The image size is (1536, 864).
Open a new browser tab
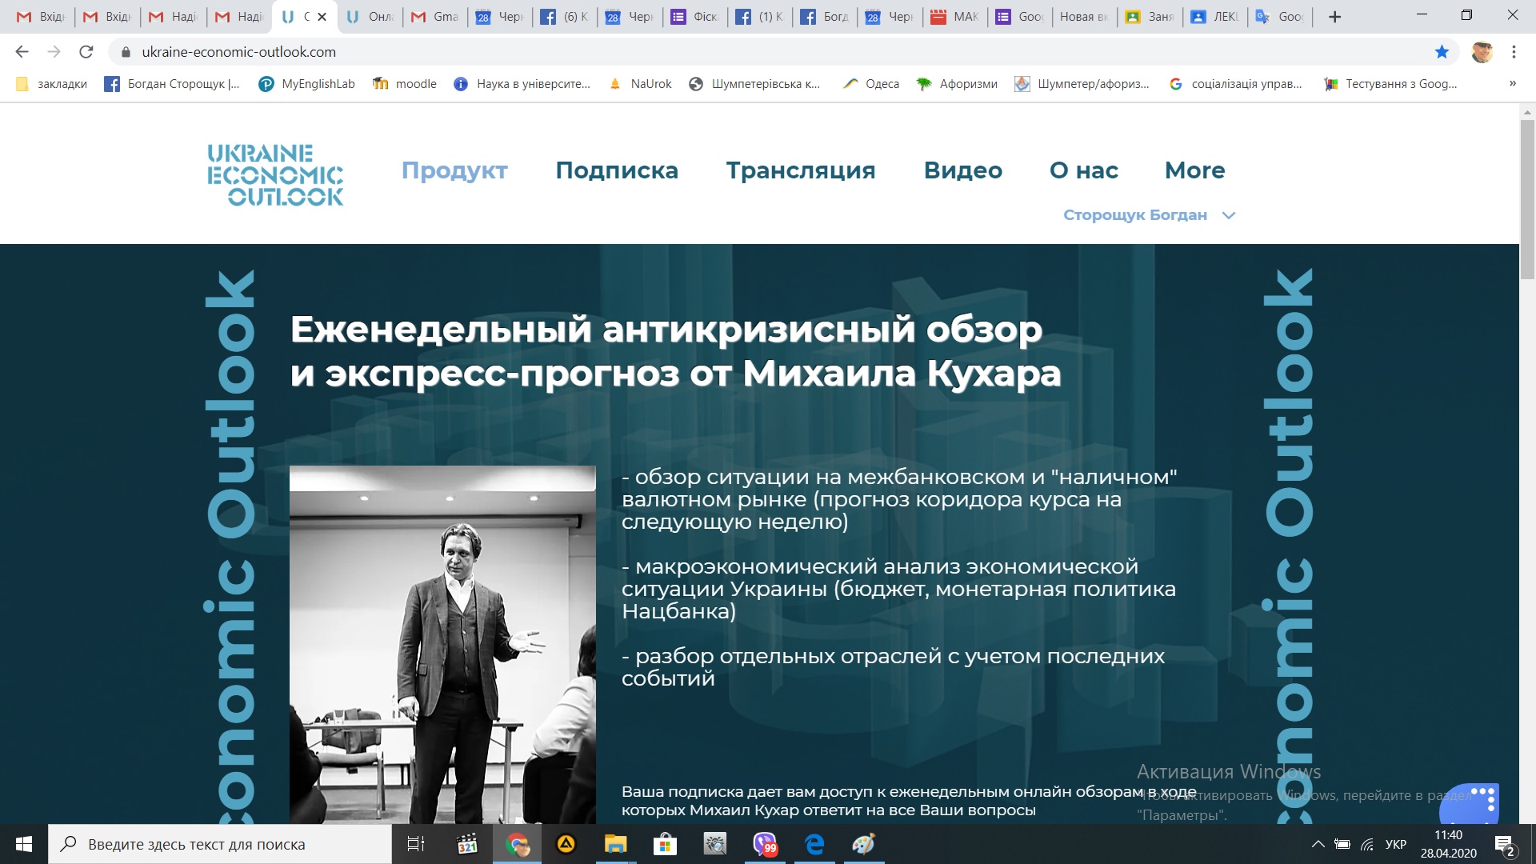pos(1334,17)
